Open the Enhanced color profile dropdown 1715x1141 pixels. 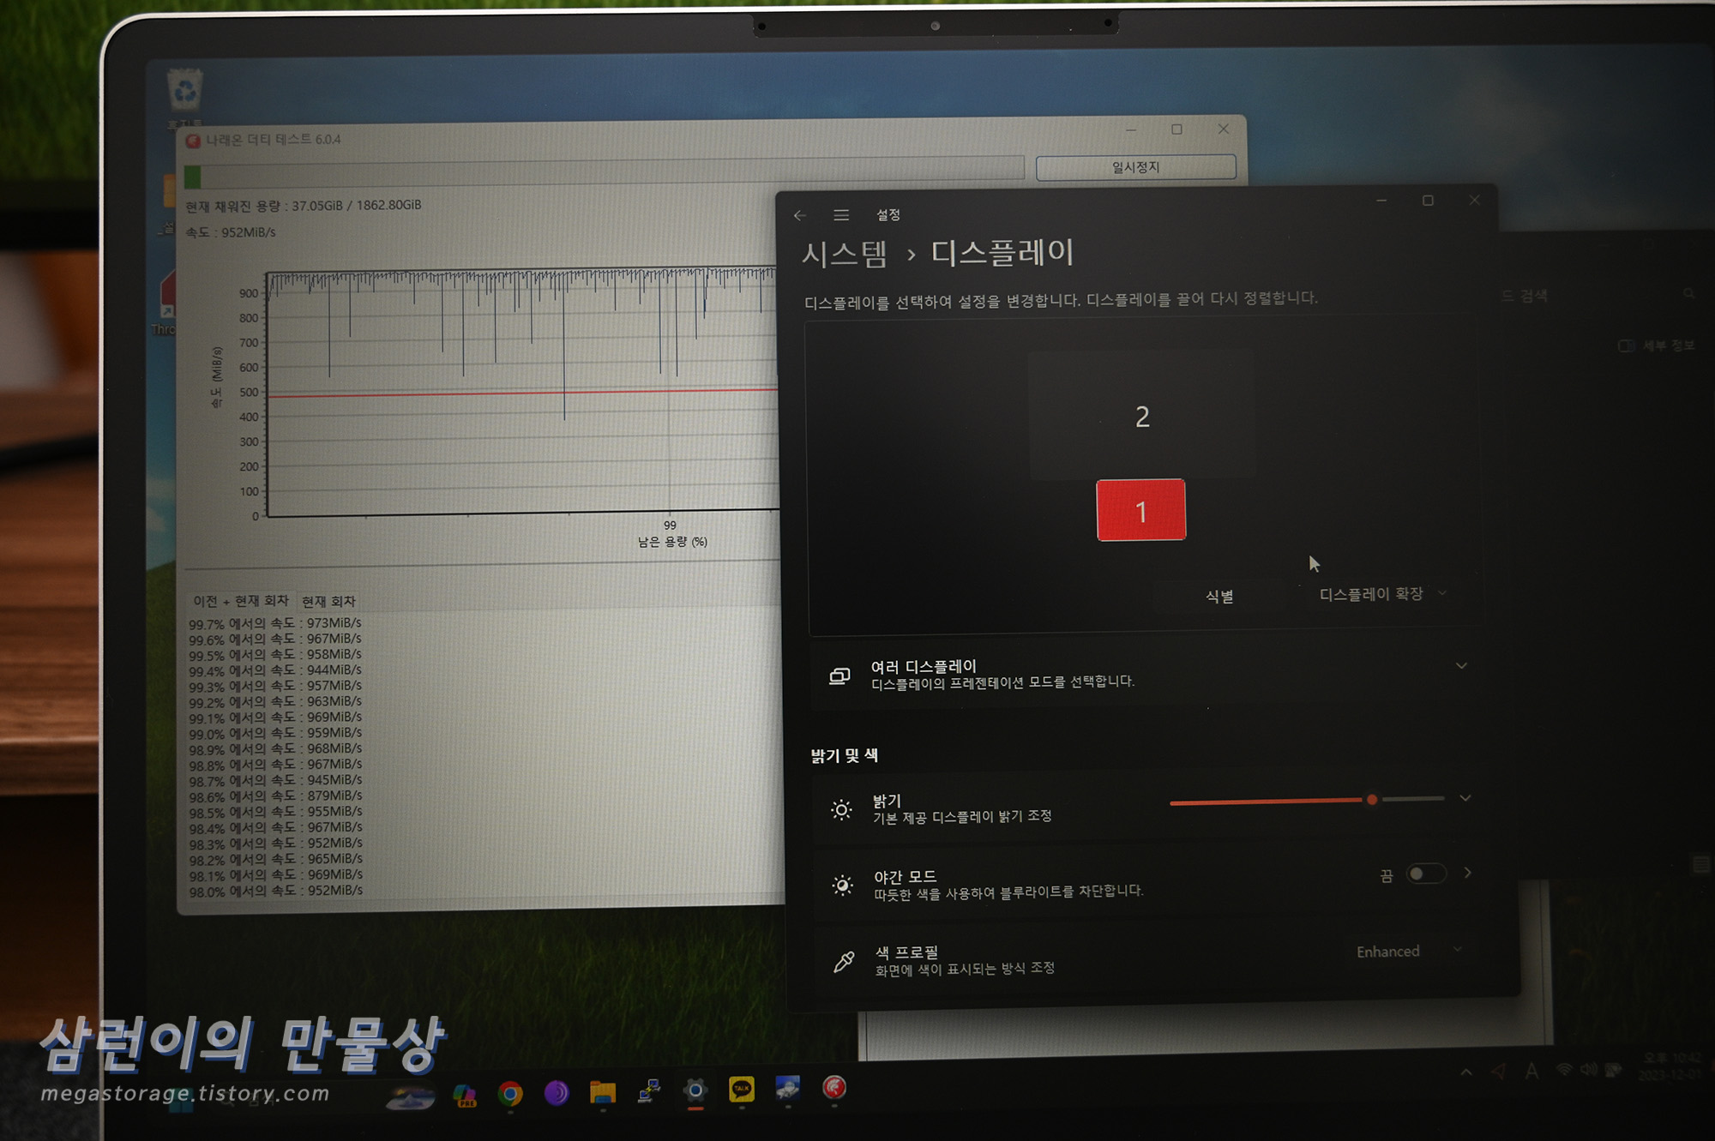coord(1406,951)
